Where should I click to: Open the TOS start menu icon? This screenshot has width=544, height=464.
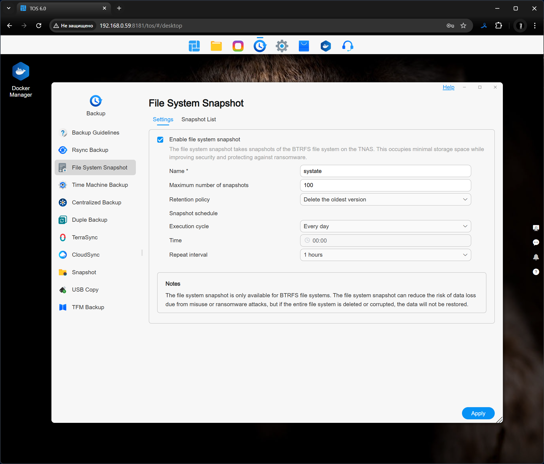click(x=194, y=46)
